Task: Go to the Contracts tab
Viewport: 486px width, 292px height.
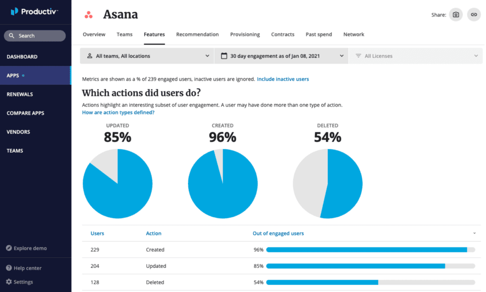Action: point(283,35)
